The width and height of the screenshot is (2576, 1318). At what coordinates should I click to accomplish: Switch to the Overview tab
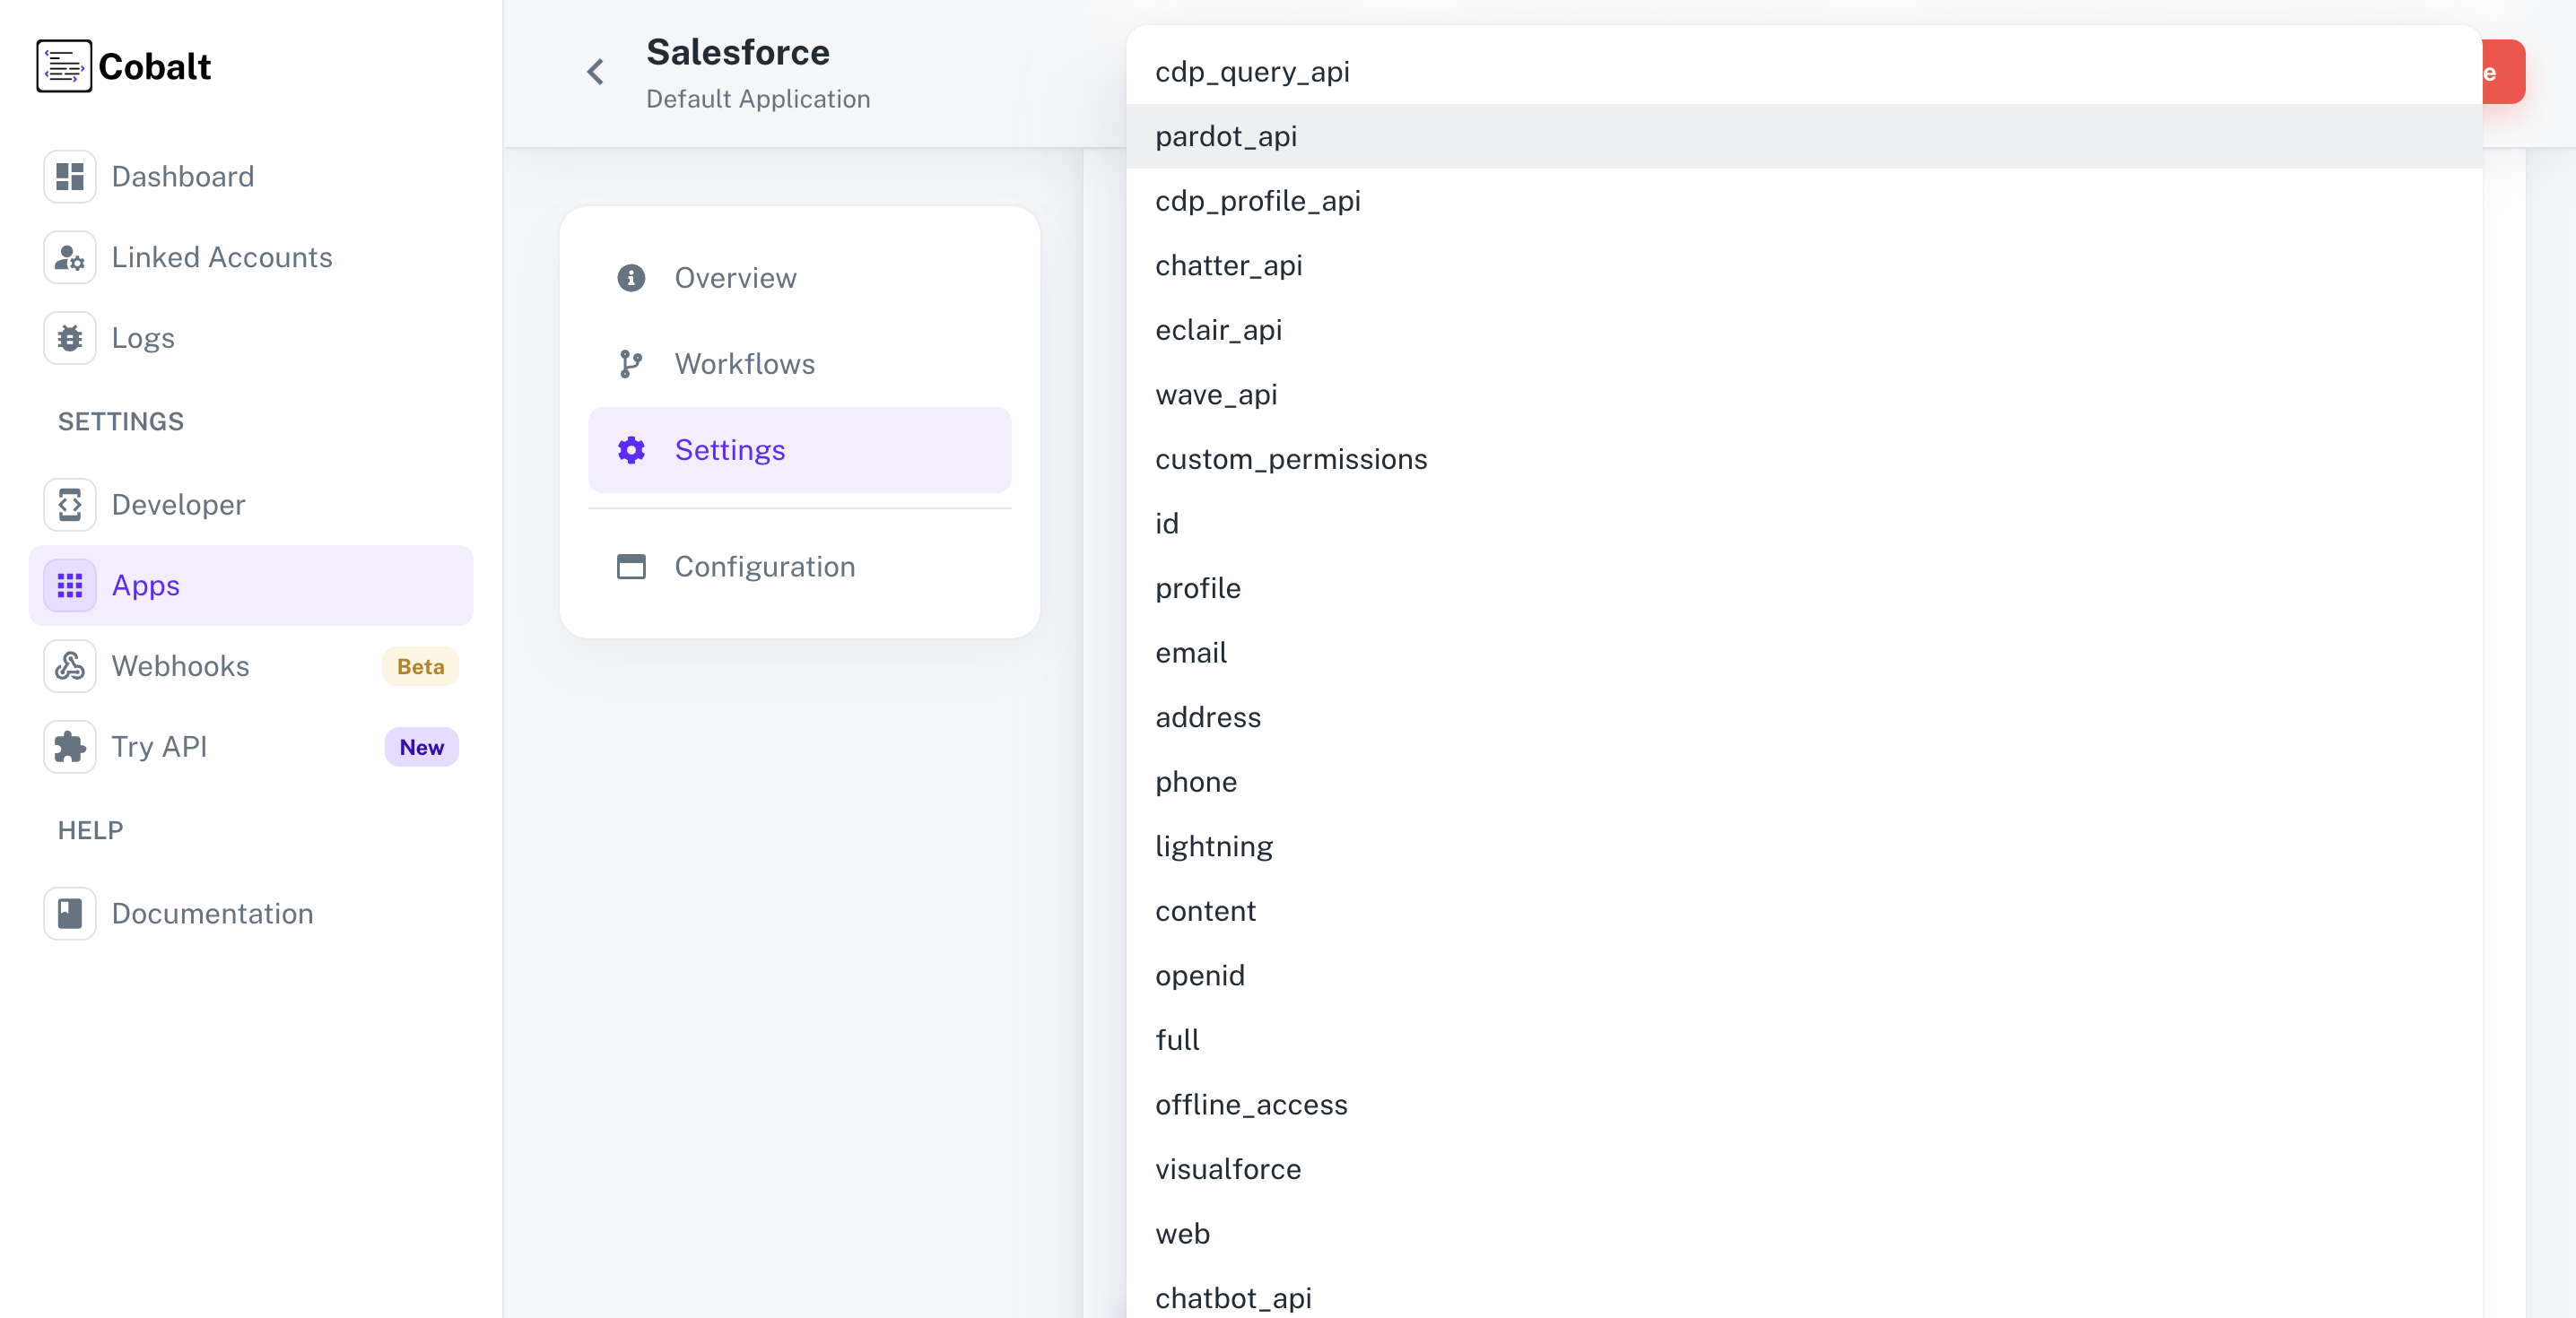pyautogui.click(x=735, y=277)
